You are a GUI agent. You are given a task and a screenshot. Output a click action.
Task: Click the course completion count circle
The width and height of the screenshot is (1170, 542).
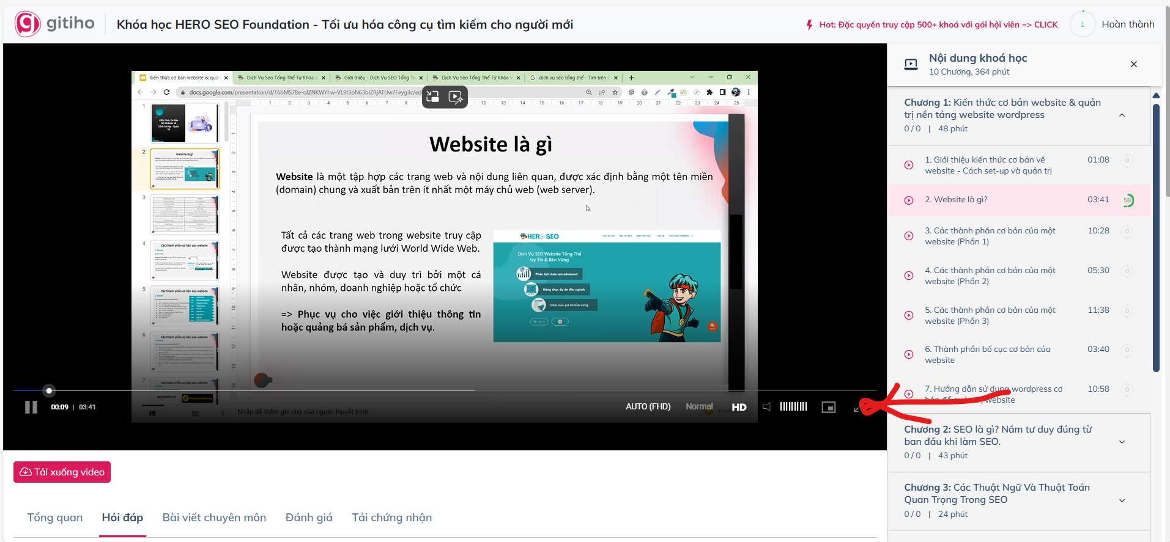click(1083, 25)
